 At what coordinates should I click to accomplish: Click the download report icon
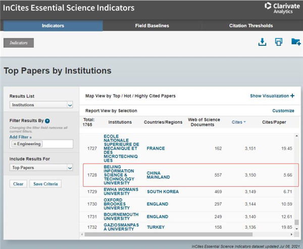click(x=262, y=42)
